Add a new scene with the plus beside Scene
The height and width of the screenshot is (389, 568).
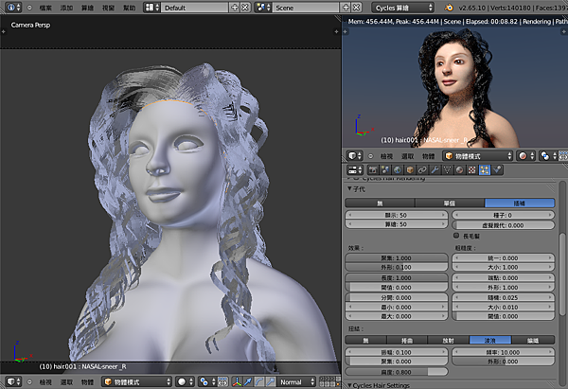coord(346,8)
